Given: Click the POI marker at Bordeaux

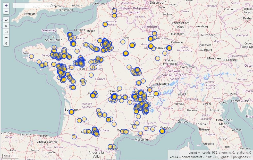Looking at the screenshot, I should coord(71,112).
